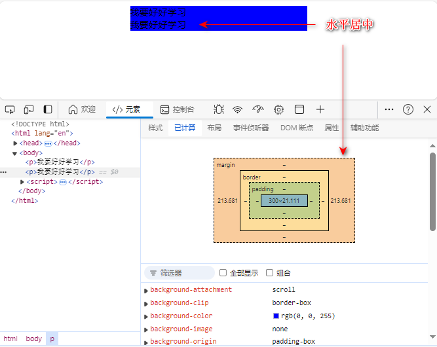This screenshot has width=437, height=347.
Task: Click the left margin value 213.681
Action: coord(228,201)
